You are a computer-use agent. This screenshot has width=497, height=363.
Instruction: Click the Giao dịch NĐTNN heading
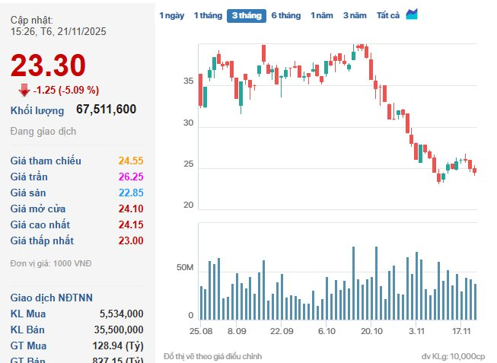[51, 297]
